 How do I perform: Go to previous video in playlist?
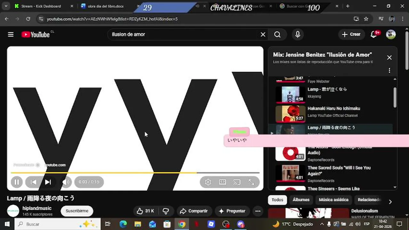[x=33, y=182]
